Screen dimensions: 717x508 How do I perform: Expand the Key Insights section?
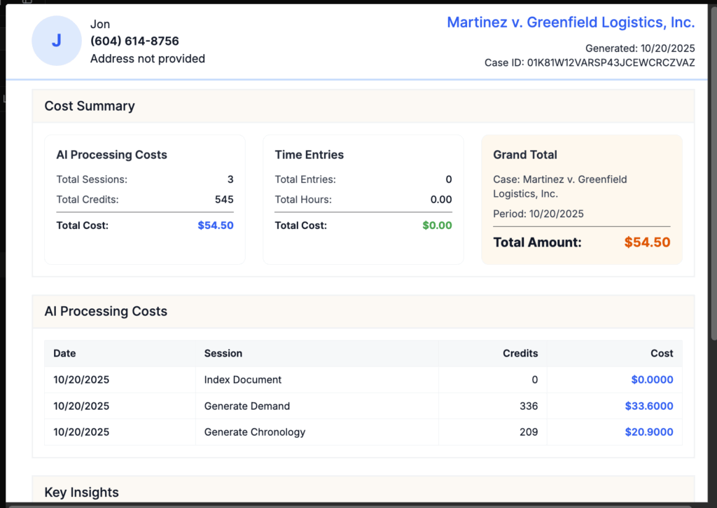[81, 492]
